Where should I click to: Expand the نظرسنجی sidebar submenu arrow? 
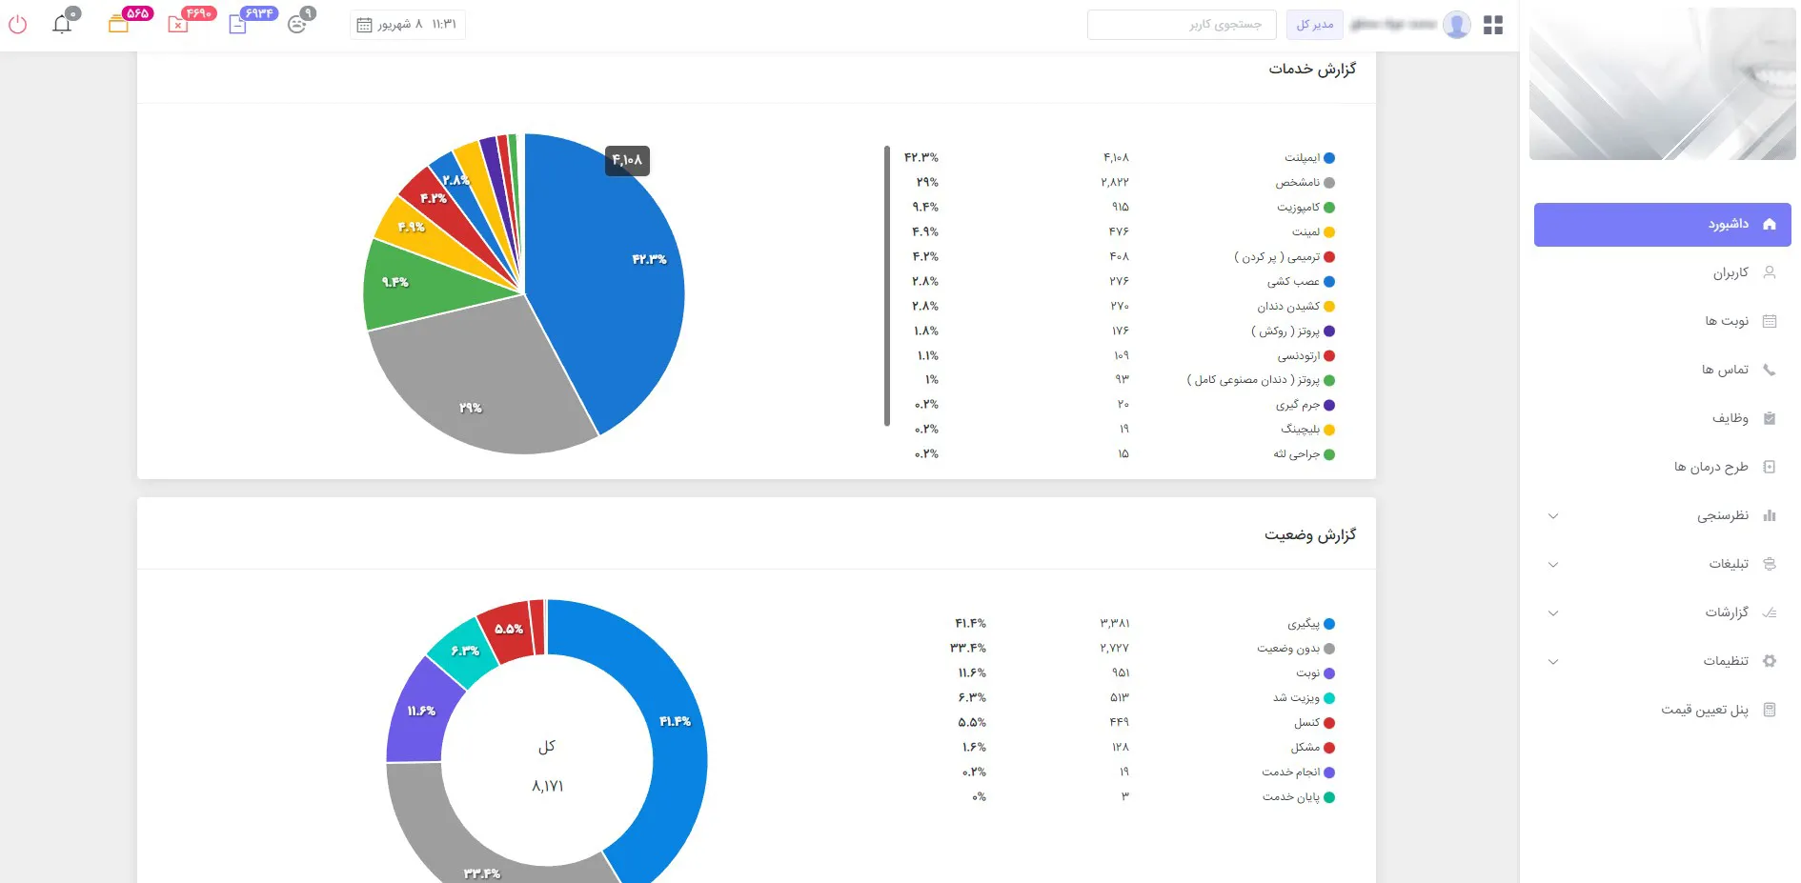[1553, 516]
